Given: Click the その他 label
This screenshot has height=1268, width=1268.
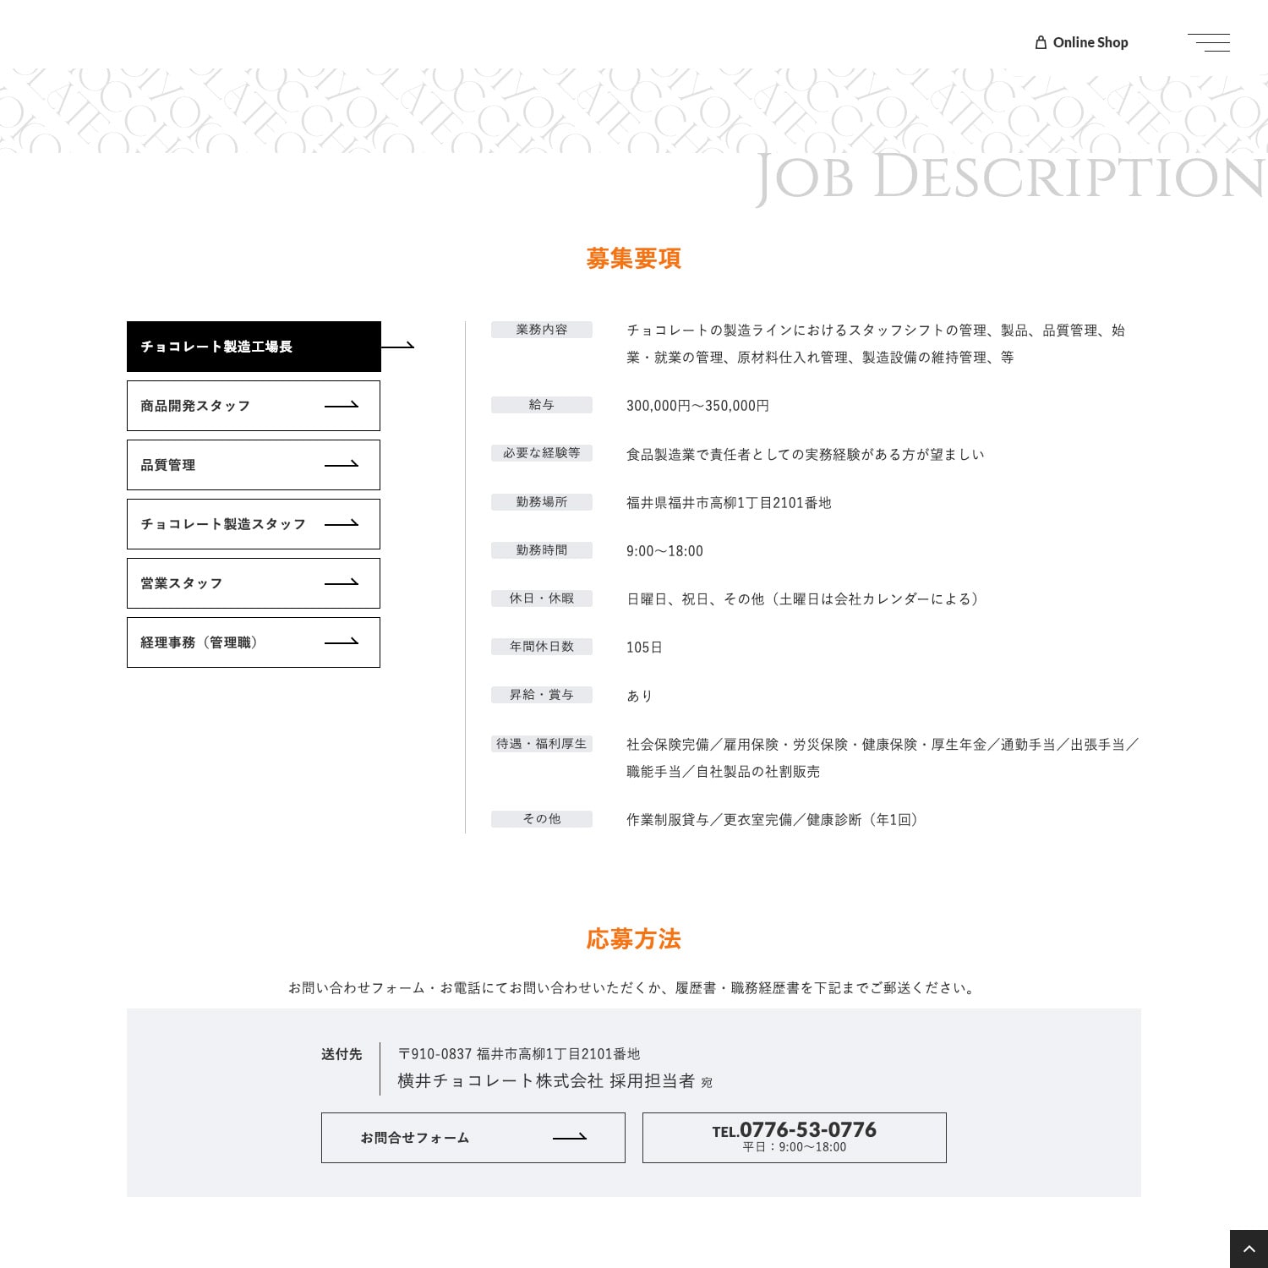Looking at the screenshot, I should pyautogui.click(x=542, y=819).
